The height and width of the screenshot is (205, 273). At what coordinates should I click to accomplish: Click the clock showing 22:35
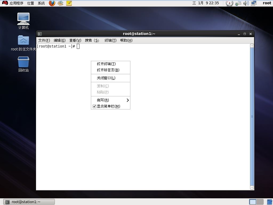[x=206, y=3]
